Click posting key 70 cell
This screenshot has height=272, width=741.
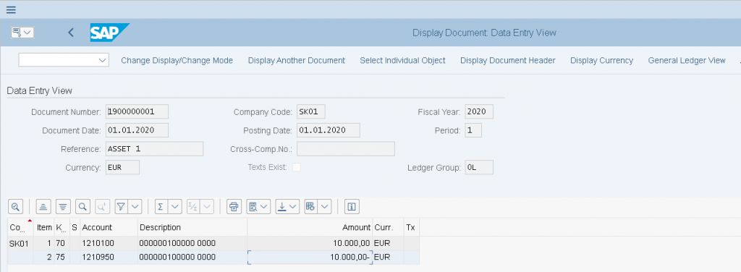click(x=62, y=243)
